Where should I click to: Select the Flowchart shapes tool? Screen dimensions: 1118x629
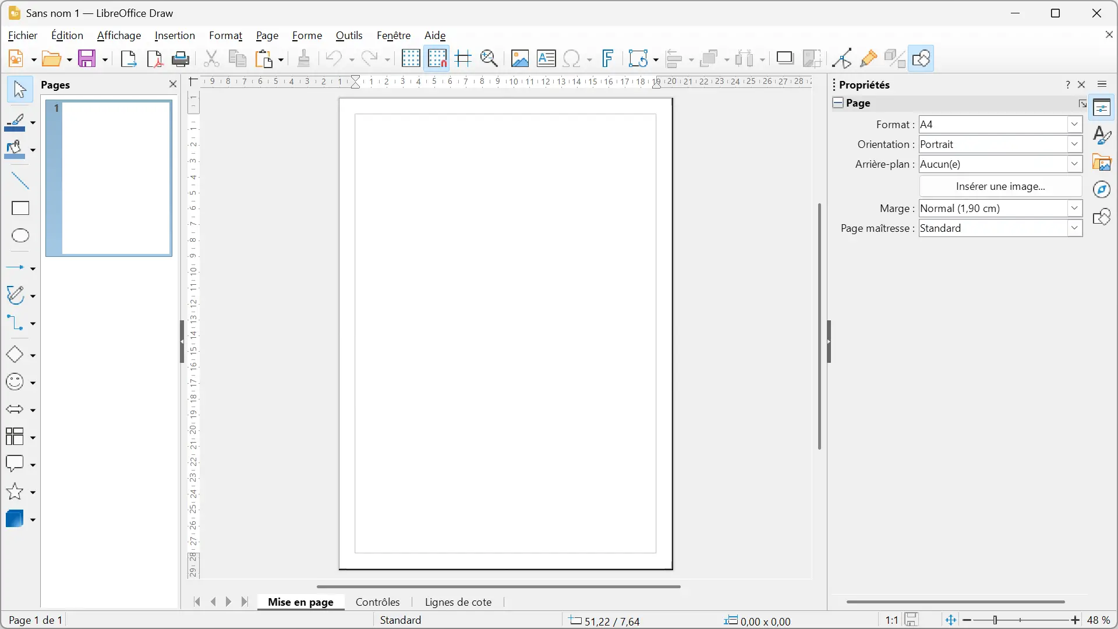pos(15,437)
